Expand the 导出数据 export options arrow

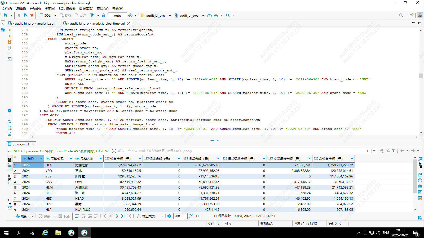[x=162, y=216]
